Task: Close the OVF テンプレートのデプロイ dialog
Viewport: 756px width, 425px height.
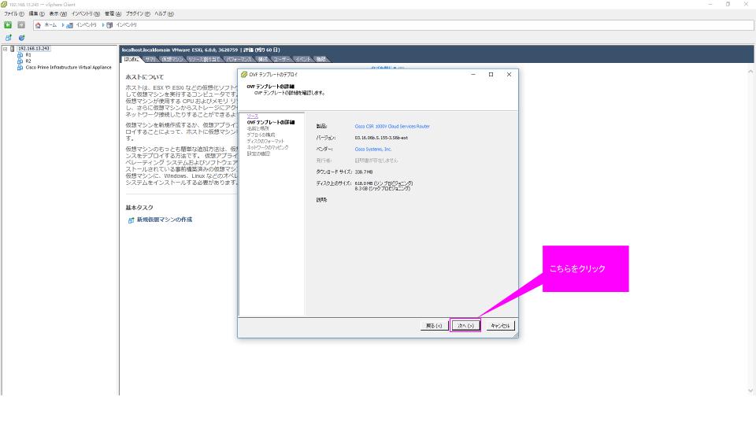Action: (509, 75)
